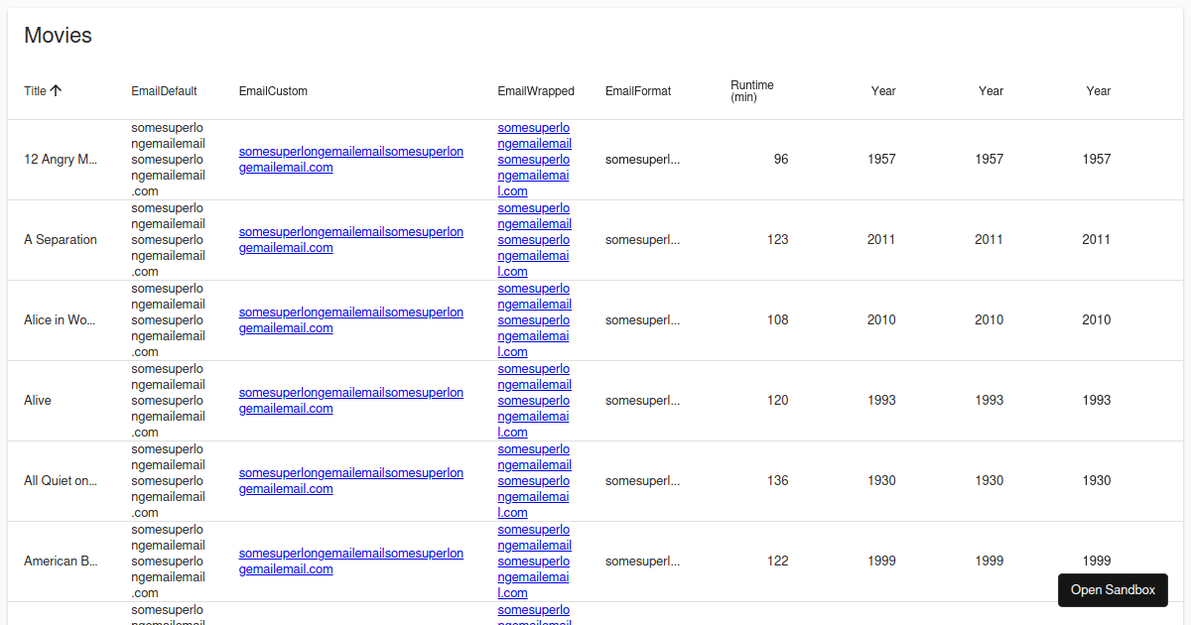Image resolution: width=1191 pixels, height=625 pixels.
Task: Click the Movies page heading
Action: (x=58, y=35)
